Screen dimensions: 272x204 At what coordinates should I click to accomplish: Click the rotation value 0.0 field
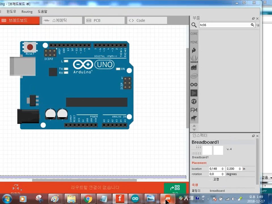pos(214,174)
